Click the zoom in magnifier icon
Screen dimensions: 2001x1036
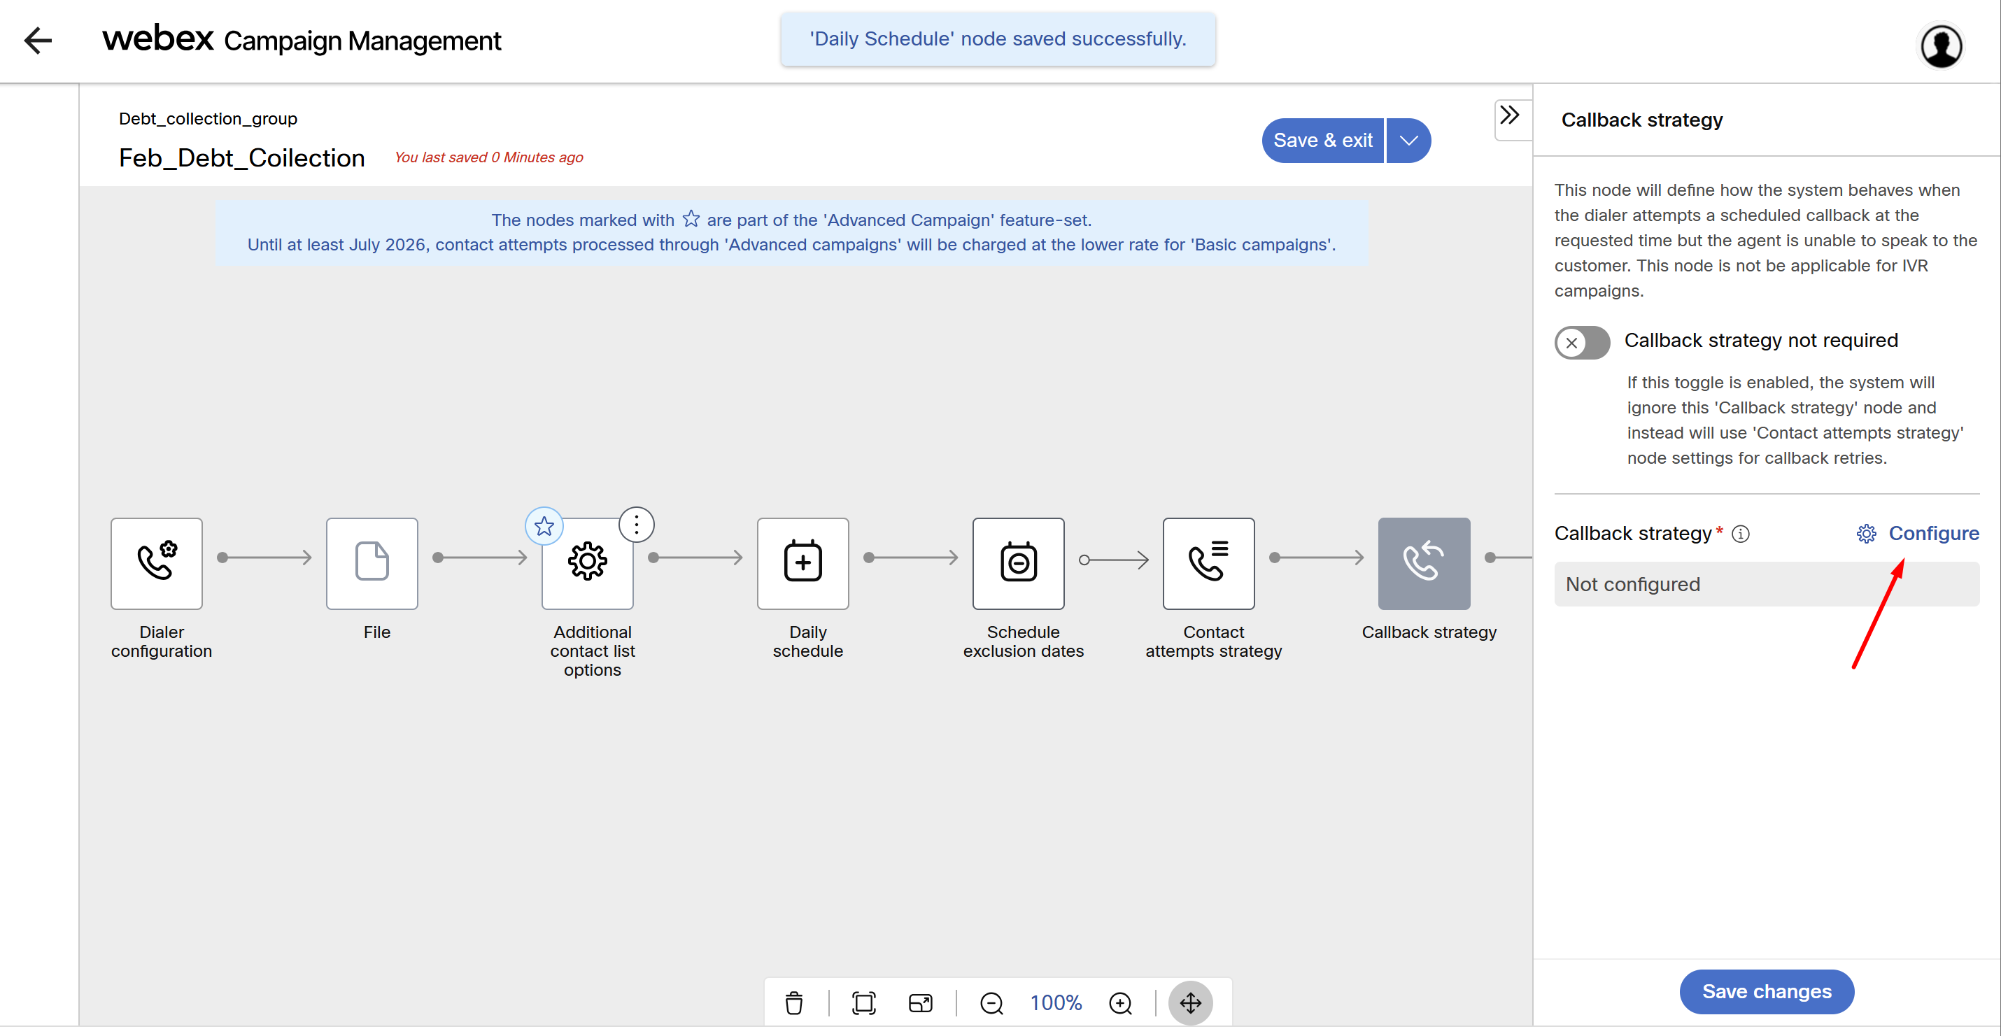coord(1119,1002)
